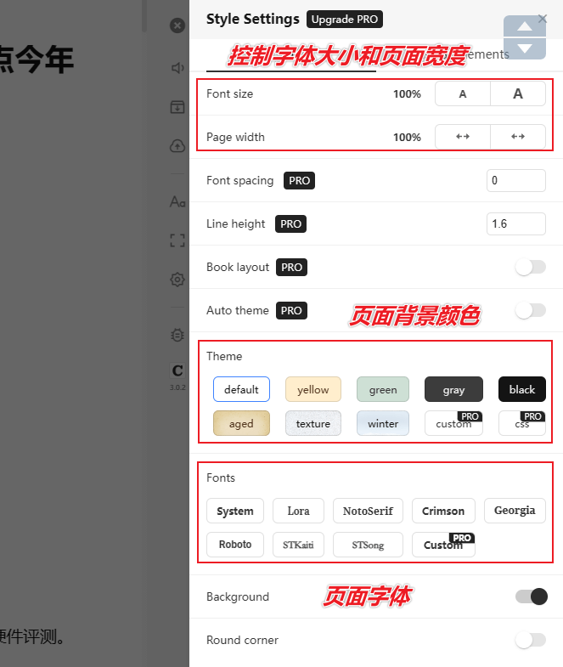
Task: Select the System font
Action: [x=235, y=511]
